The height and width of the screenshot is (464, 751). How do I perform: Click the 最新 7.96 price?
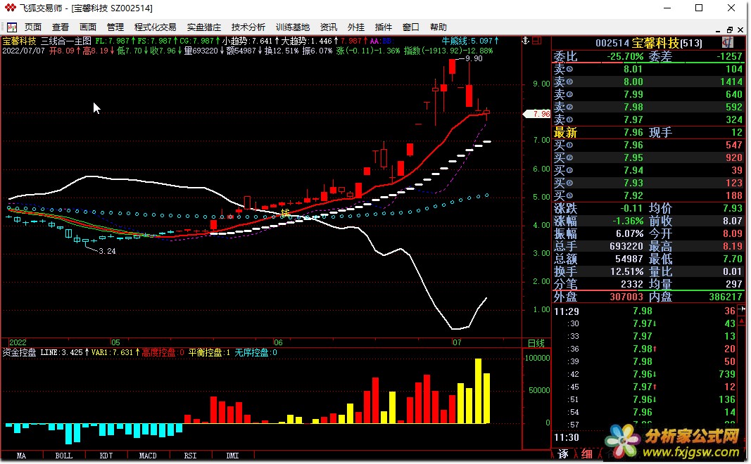tap(633, 132)
